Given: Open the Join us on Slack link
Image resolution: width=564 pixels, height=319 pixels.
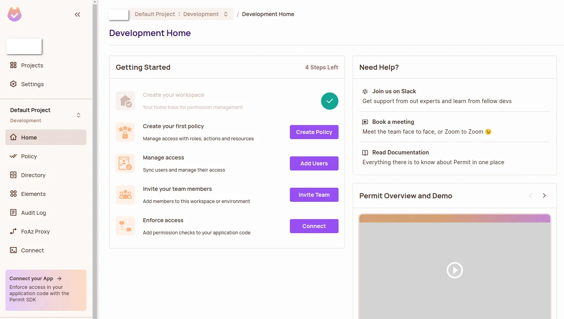Looking at the screenshot, I should pyautogui.click(x=394, y=91).
